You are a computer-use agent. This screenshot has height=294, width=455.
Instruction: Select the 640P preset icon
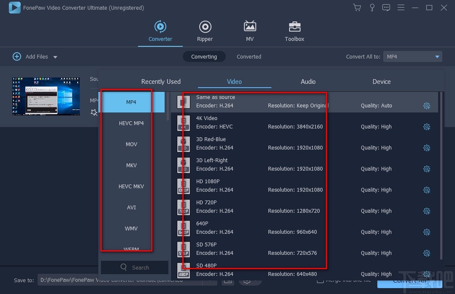183,229
